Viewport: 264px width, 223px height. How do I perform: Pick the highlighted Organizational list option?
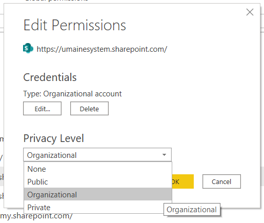click(98, 194)
